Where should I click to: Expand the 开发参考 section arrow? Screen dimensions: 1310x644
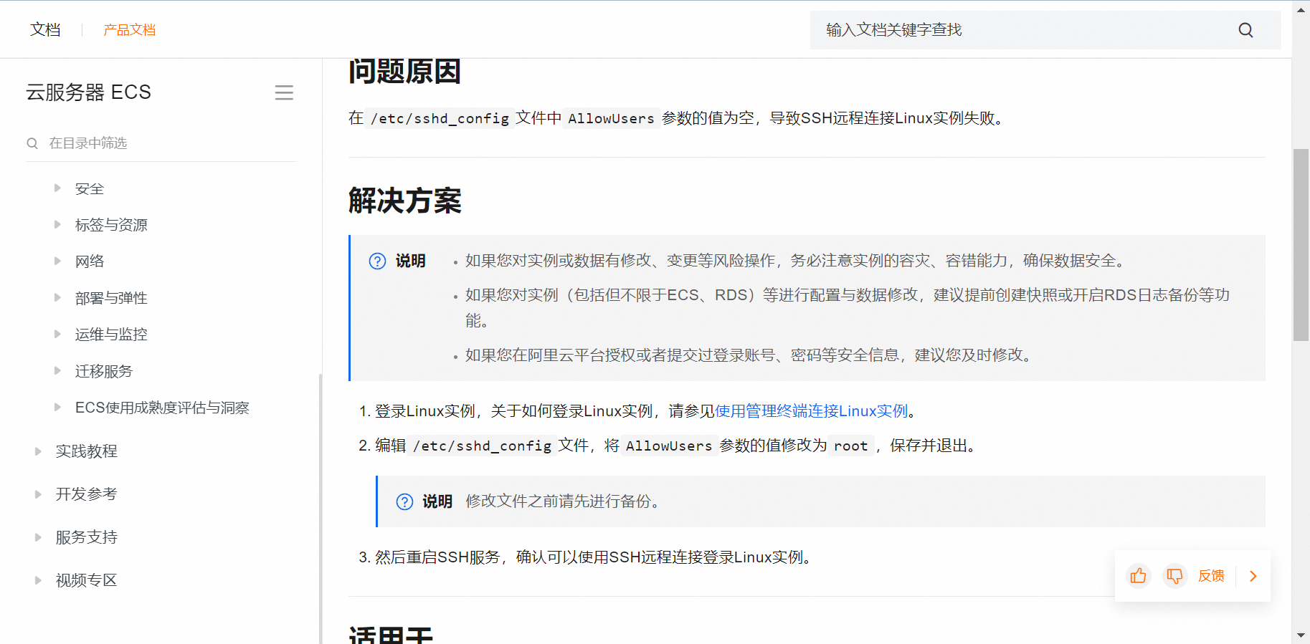click(x=38, y=494)
